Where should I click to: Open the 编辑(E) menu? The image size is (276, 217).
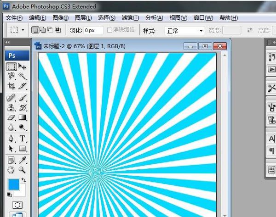coord(38,18)
